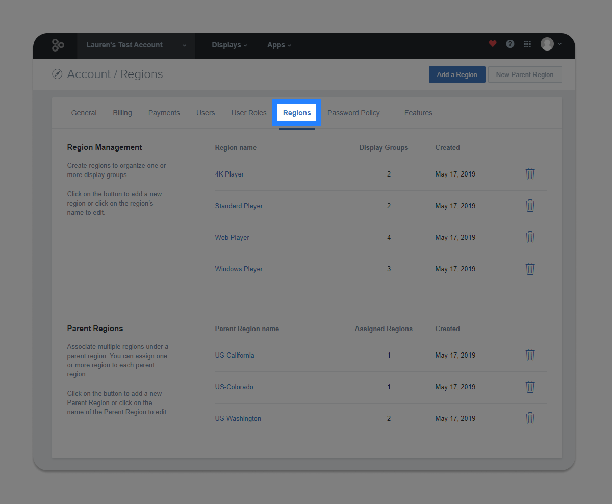Click the Parent Regions heading
612x504 pixels.
click(x=95, y=329)
